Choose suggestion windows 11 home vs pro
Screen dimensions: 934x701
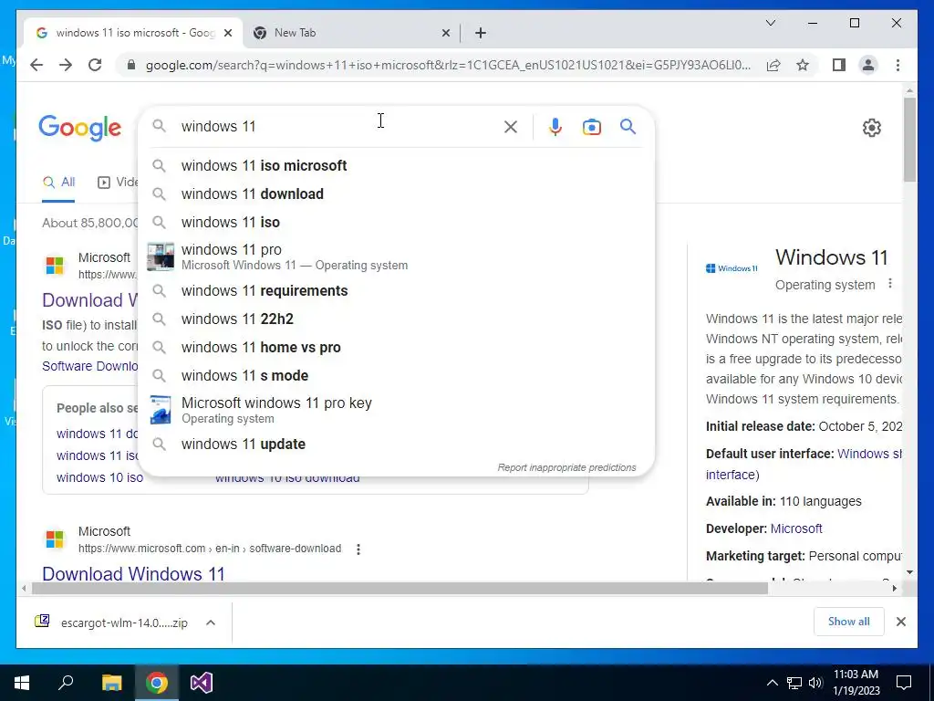[396, 347]
